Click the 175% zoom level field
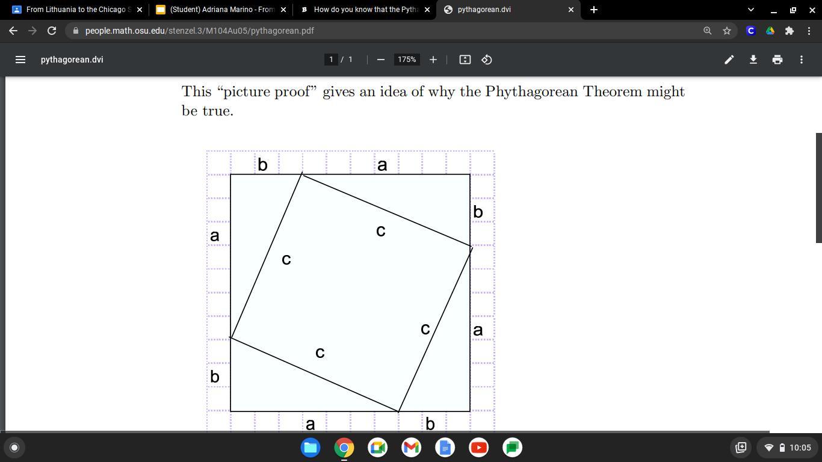The height and width of the screenshot is (462, 822). 407,60
